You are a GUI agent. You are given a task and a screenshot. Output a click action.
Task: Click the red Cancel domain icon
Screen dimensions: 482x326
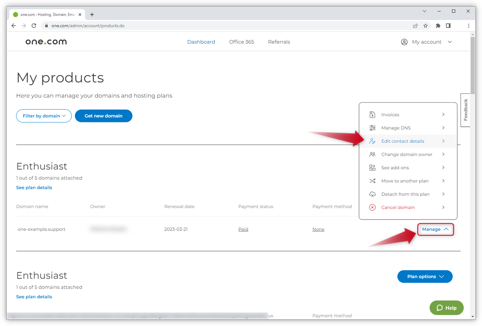[x=372, y=207]
